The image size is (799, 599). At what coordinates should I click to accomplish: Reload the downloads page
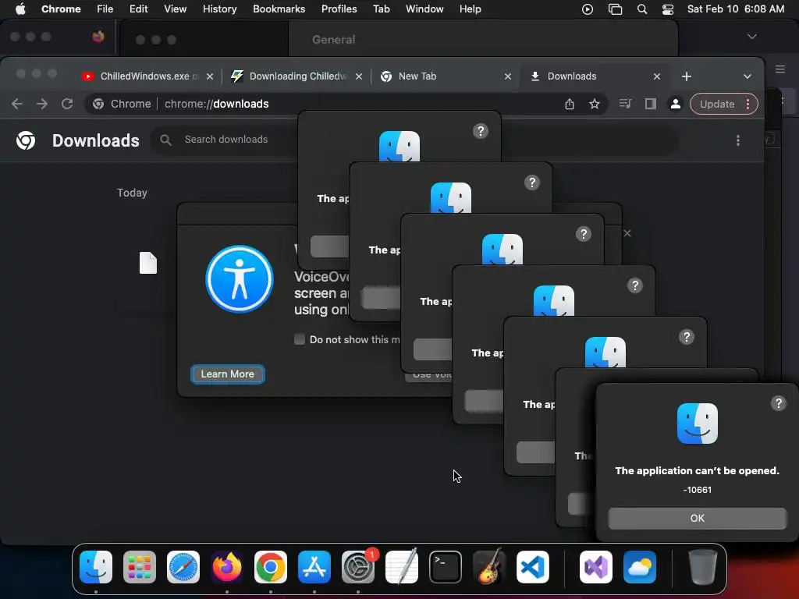point(67,104)
